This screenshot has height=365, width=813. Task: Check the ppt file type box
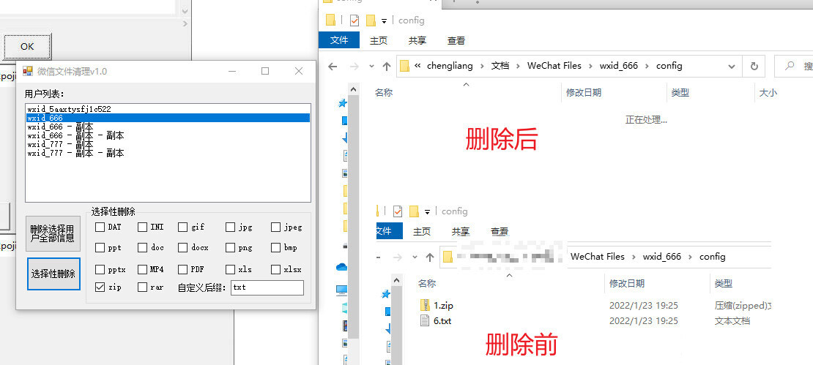click(x=100, y=247)
